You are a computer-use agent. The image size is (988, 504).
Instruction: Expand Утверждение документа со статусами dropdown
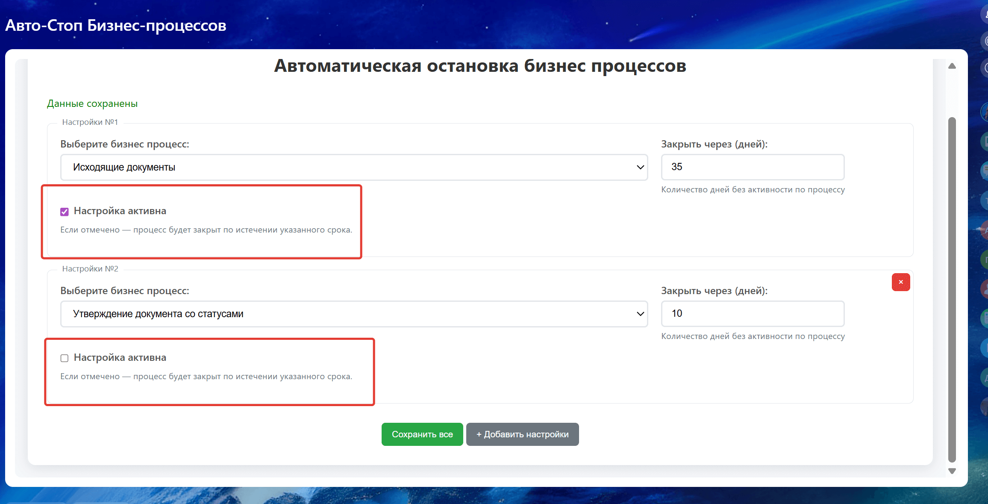pos(354,314)
